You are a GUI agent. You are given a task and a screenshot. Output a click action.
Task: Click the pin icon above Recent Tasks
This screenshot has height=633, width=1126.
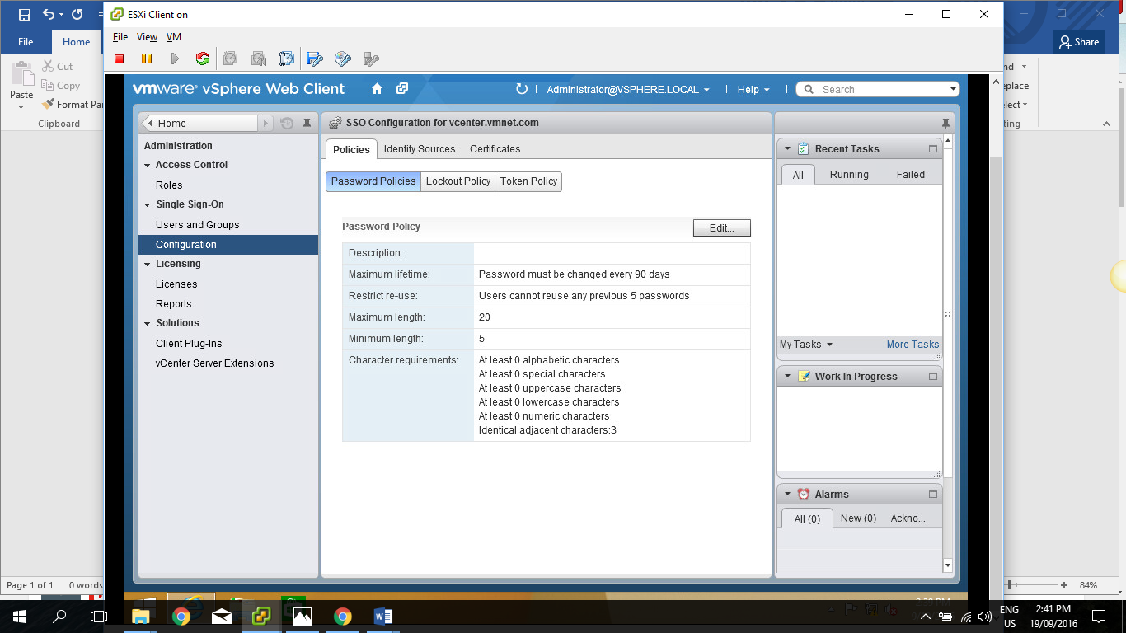(945, 123)
